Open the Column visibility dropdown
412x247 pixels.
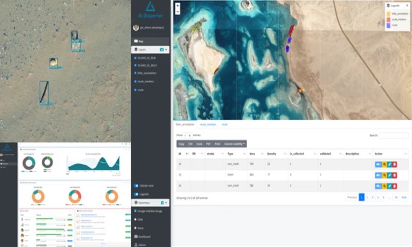(235, 144)
